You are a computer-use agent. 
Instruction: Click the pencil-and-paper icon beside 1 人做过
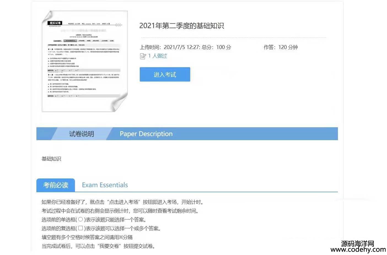(x=143, y=56)
